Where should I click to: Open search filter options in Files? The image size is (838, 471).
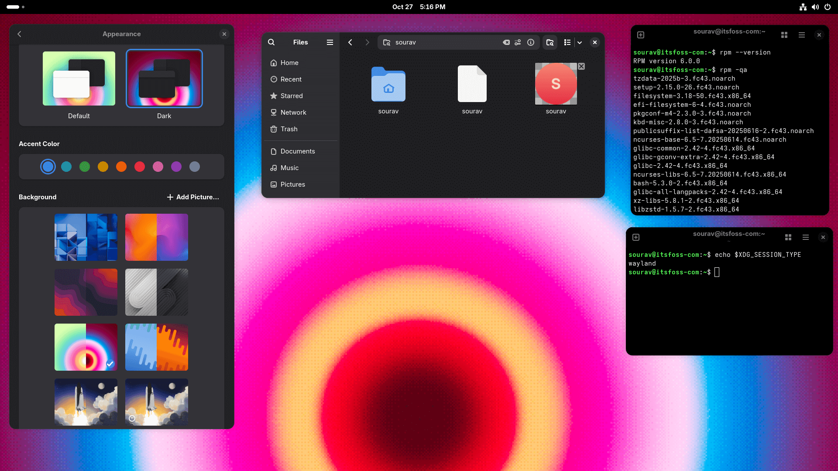[518, 42]
